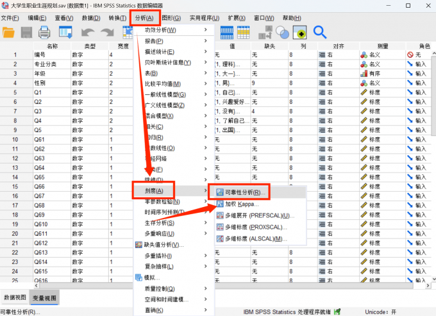Open the 分析(A) menu bar item
The width and height of the screenshot is (436, 316).
coord(144,18)
